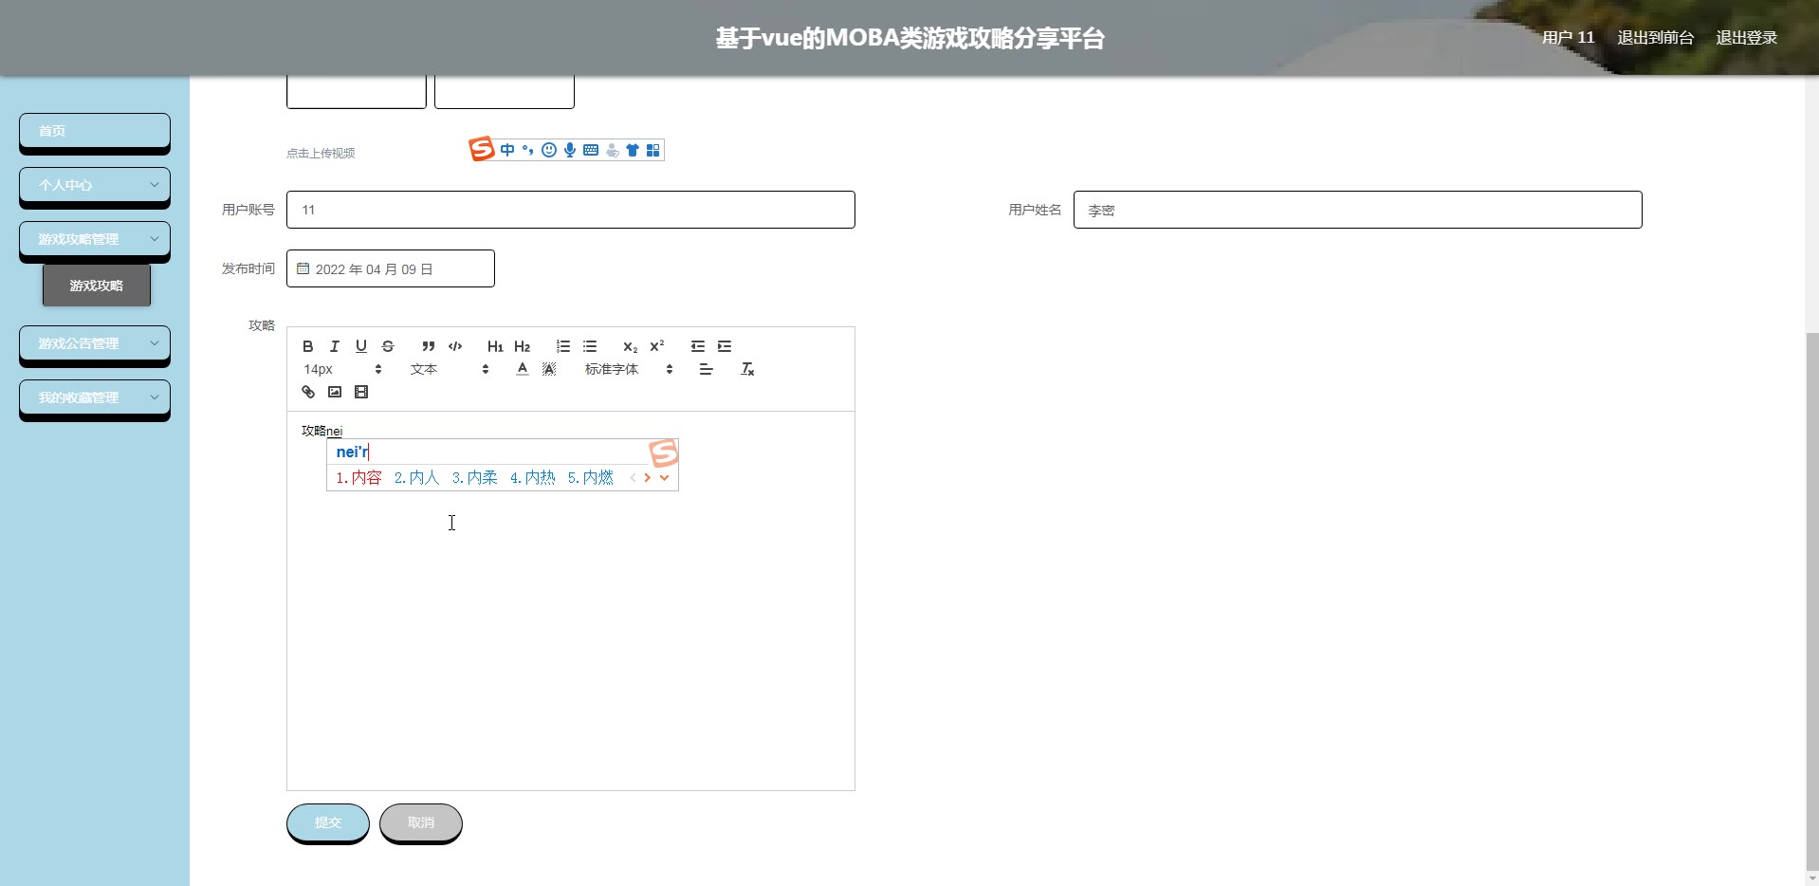Create a bulleted list

(x=590, y=346)
